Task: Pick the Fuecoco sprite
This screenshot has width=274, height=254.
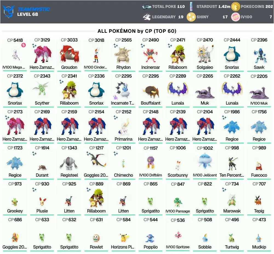Action: point(259,166)
